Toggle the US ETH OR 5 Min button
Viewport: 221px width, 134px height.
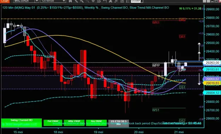[118, 123]
